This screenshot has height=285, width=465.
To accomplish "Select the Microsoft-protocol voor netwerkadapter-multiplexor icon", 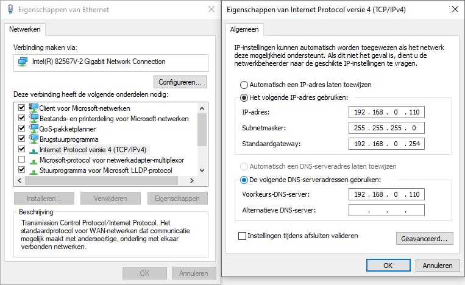I will 34,160.
